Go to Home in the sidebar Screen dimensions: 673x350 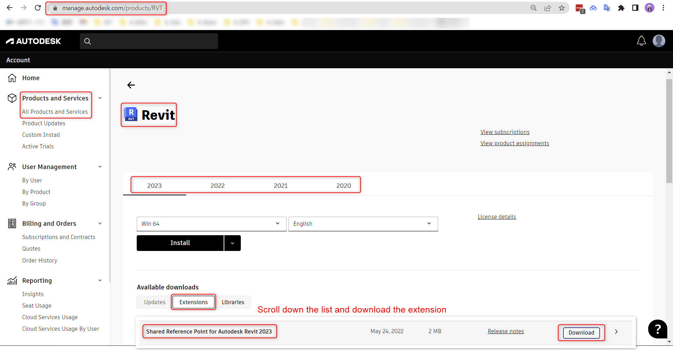(31, 78)
